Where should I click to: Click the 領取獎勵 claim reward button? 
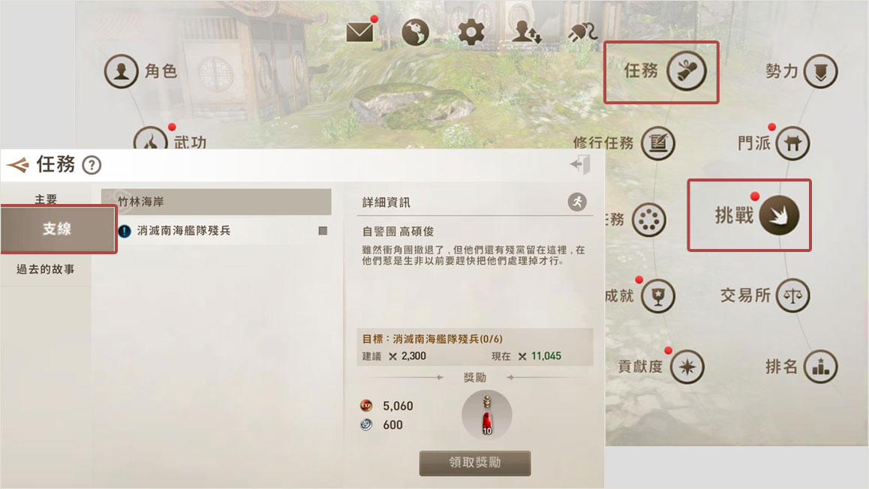click(x=475, y=463)
